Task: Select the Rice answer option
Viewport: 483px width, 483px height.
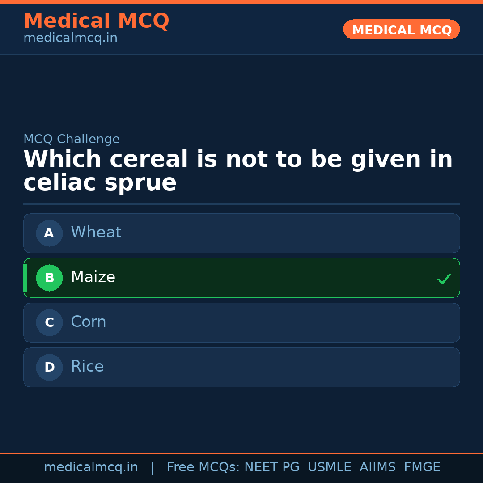Action: tap(241, 367)
